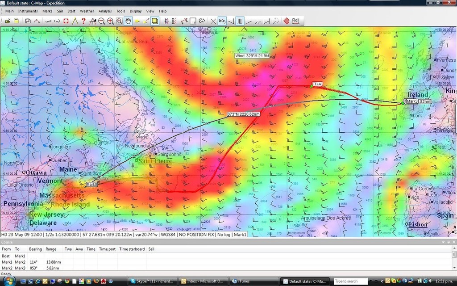Click the red dashed circle toolbar icon
The width and height of the screenshot is (457, 286).
pyautogui.click(x=66, y=21)
